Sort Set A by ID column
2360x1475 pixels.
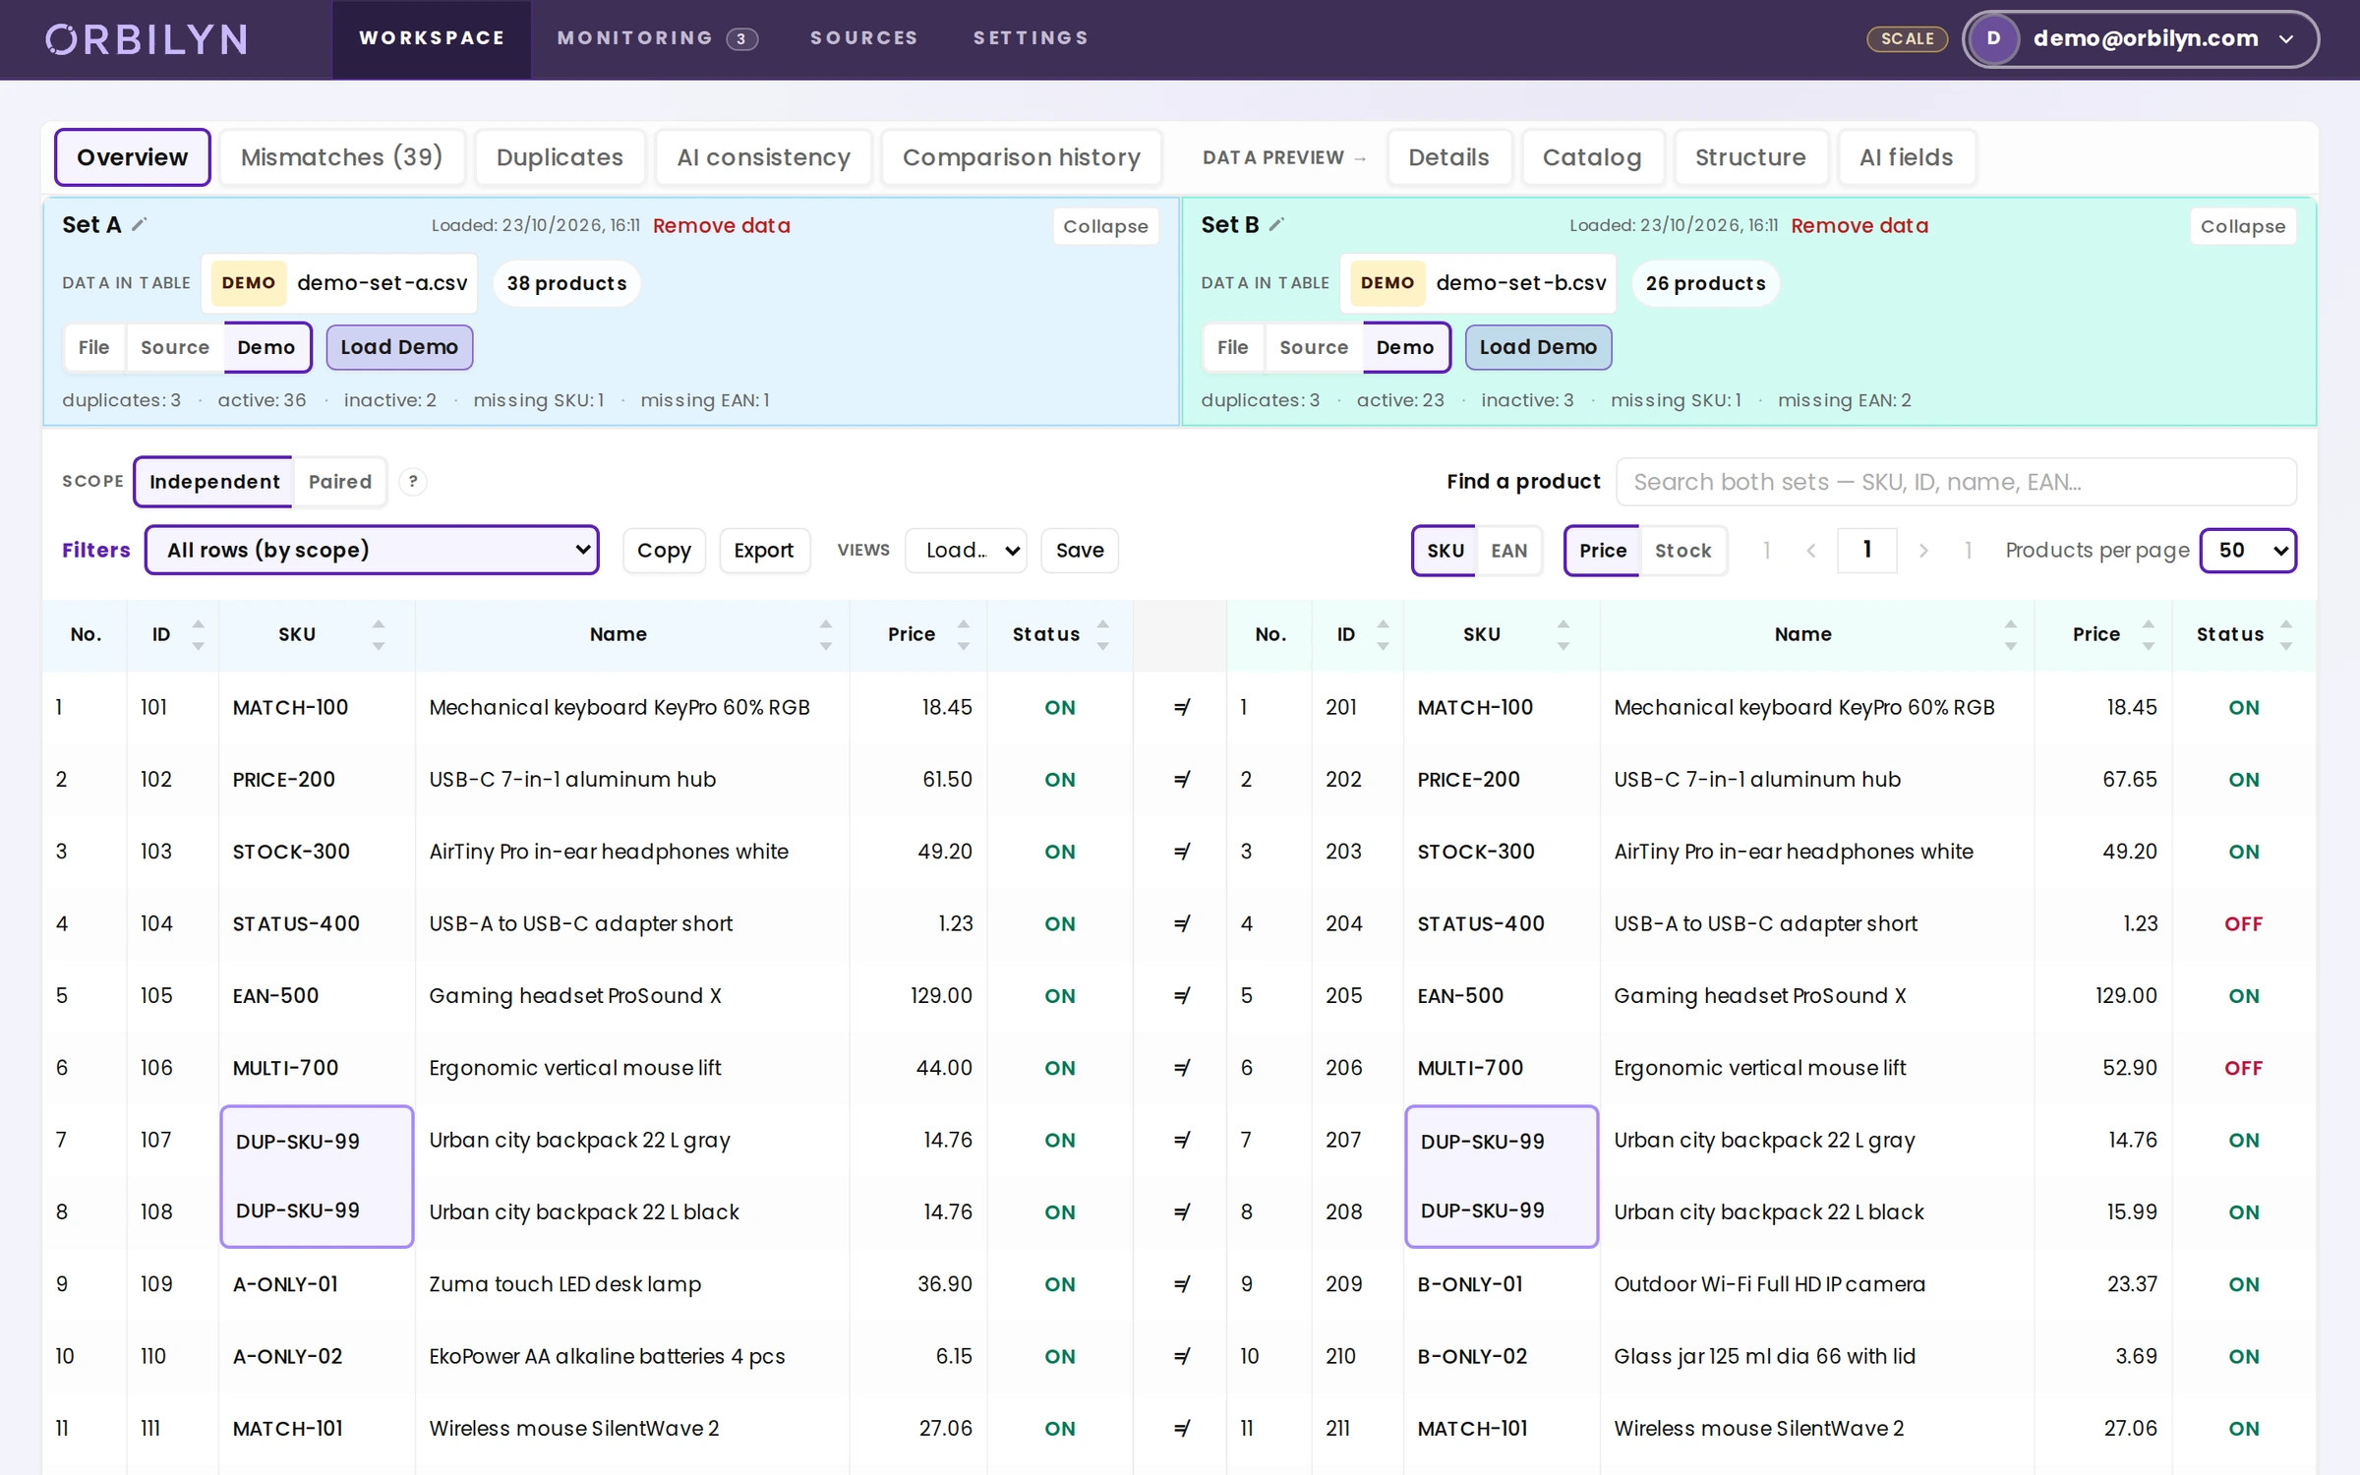coord(198,634)
